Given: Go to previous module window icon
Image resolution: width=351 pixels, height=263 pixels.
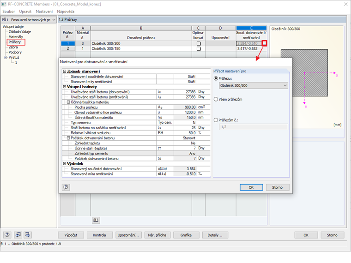Looking at the screenshot, I should 18,235.
